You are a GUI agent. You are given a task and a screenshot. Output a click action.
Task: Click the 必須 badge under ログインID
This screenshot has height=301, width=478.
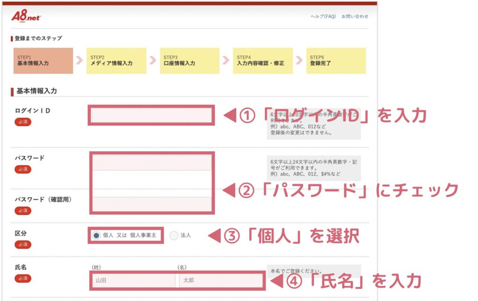click(23, 122)
